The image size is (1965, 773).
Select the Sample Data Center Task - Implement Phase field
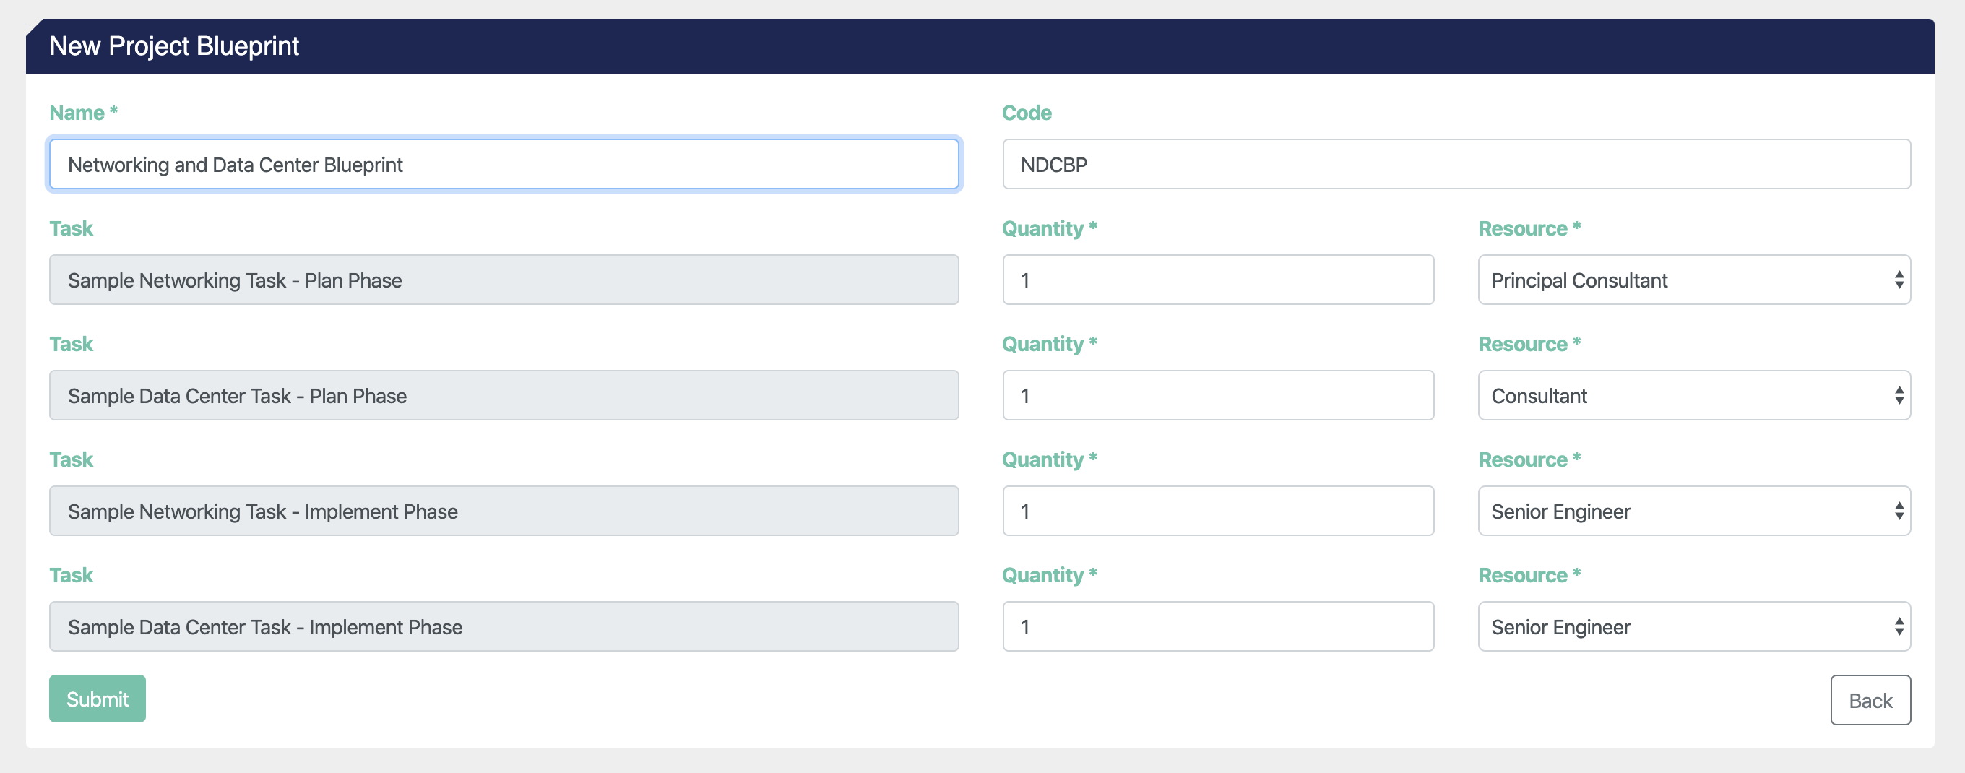[504, 626]
